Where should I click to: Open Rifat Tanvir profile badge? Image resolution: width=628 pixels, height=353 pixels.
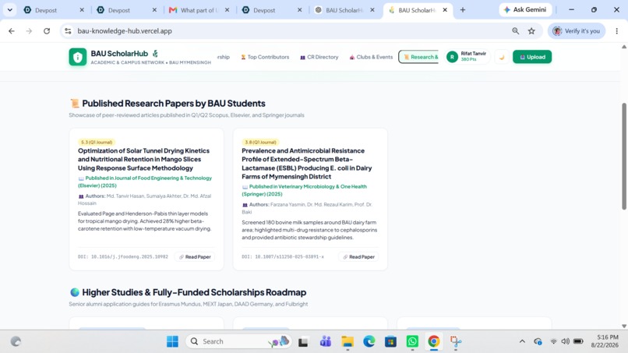pos(466,57)
